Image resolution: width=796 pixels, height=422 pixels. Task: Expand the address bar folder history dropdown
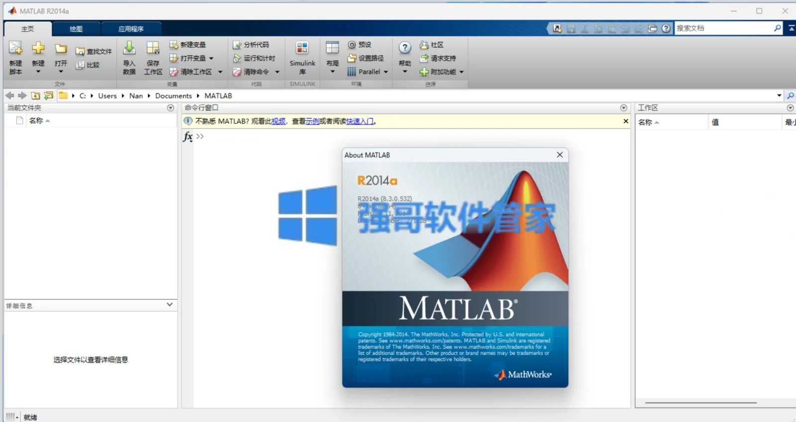(x=779, y=95)
